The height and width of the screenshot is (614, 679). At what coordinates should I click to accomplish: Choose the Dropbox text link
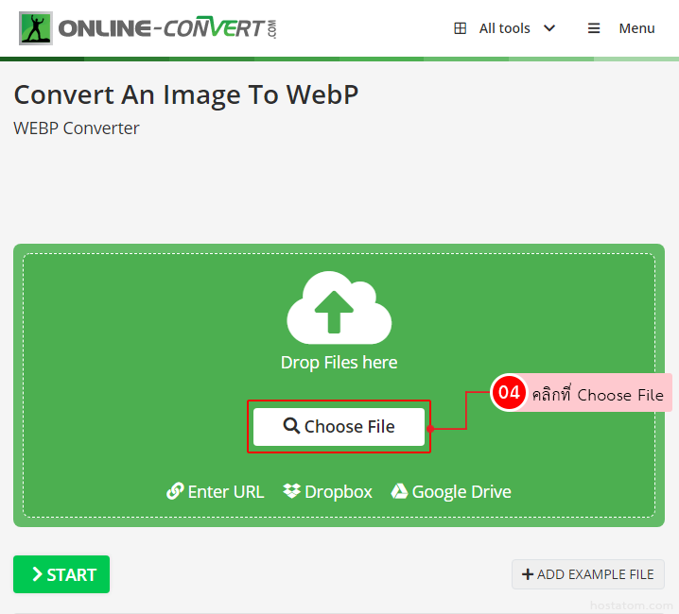(338, 491)
